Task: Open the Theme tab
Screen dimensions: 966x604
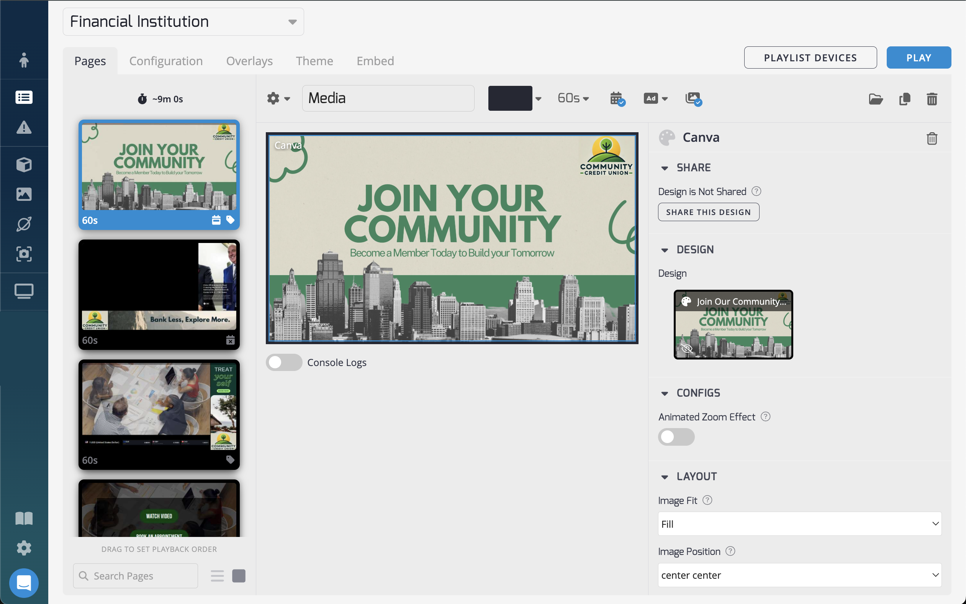Action: point(314,61)
